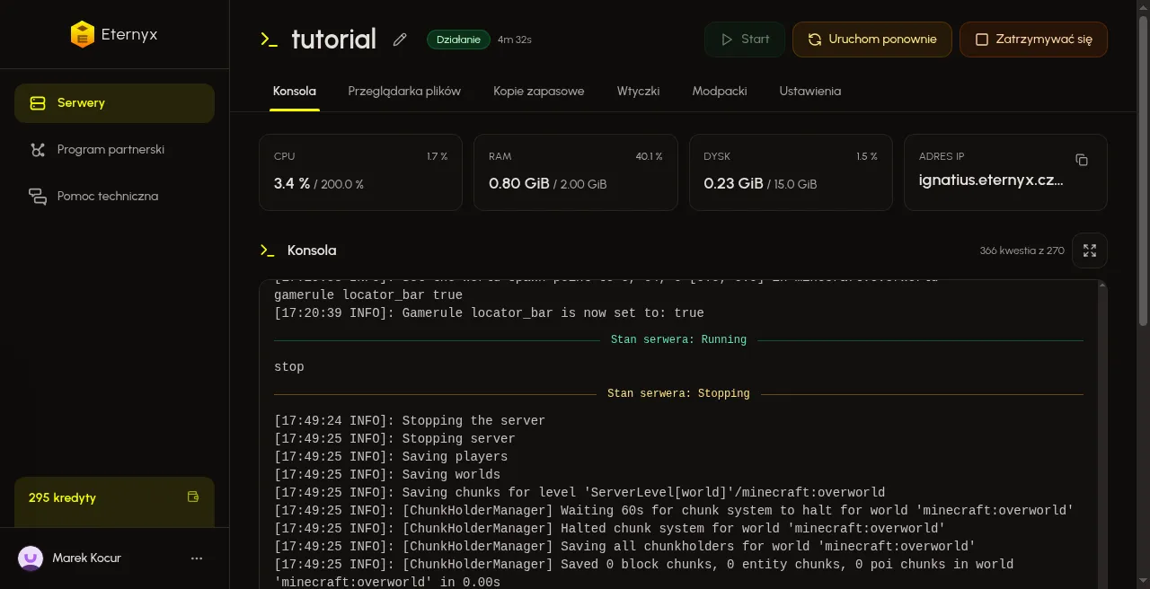Click 'Saving all chunkholders' log line

(x=624, y=547)
